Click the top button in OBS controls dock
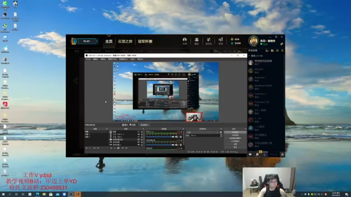This screenshot has width=351, height=197. point(235,132)
